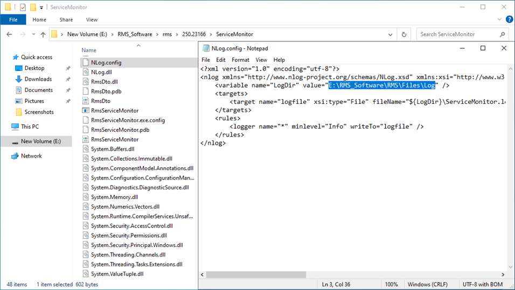Screen dimensions: 515x290
Task: Go back with the Explorer back arrow
Action: pyautogui.click(x=9, y=34)
